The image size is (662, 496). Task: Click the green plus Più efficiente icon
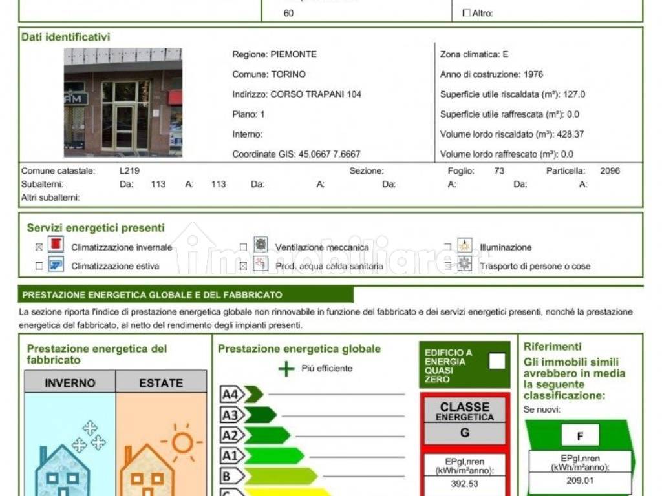[x=286, y=369]
